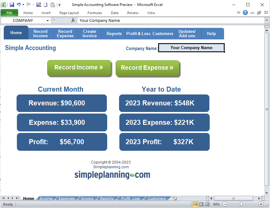This screenshot has width=270, height=208.
Task: Click the Home navigation button in the blue bar
Action: pyautogui.click(x=16, y=33)
